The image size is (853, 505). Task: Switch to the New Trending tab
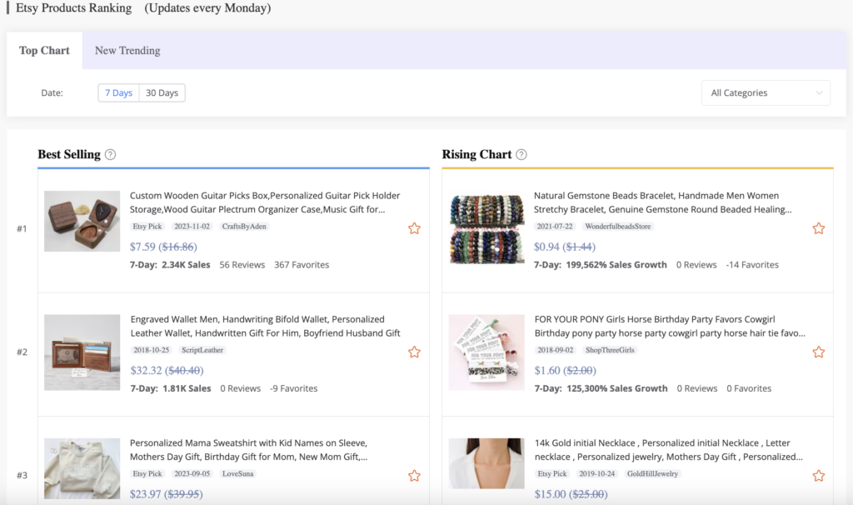127,51
